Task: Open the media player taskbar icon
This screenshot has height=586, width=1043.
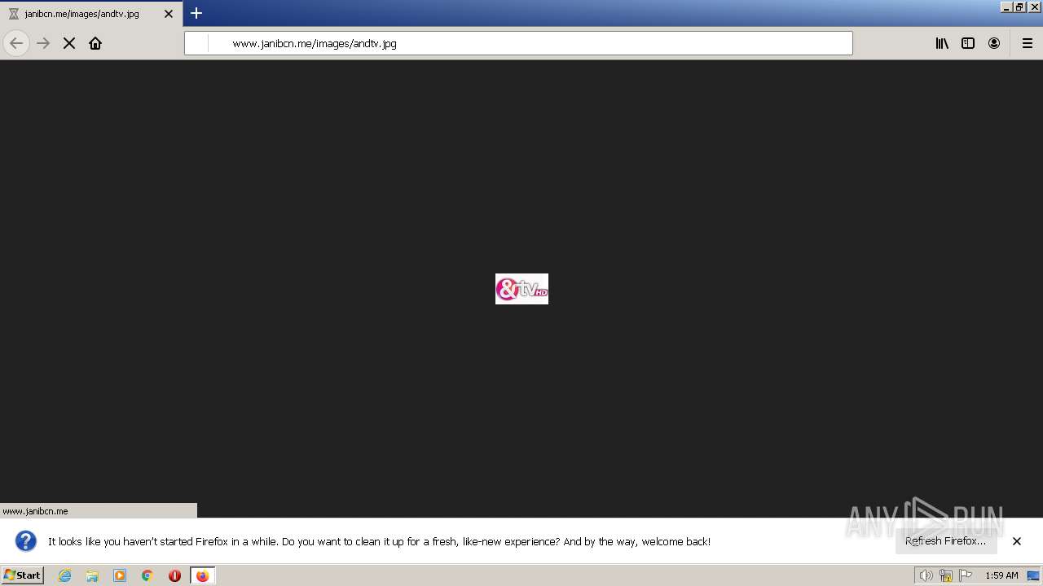Action: tap(120, 575)
